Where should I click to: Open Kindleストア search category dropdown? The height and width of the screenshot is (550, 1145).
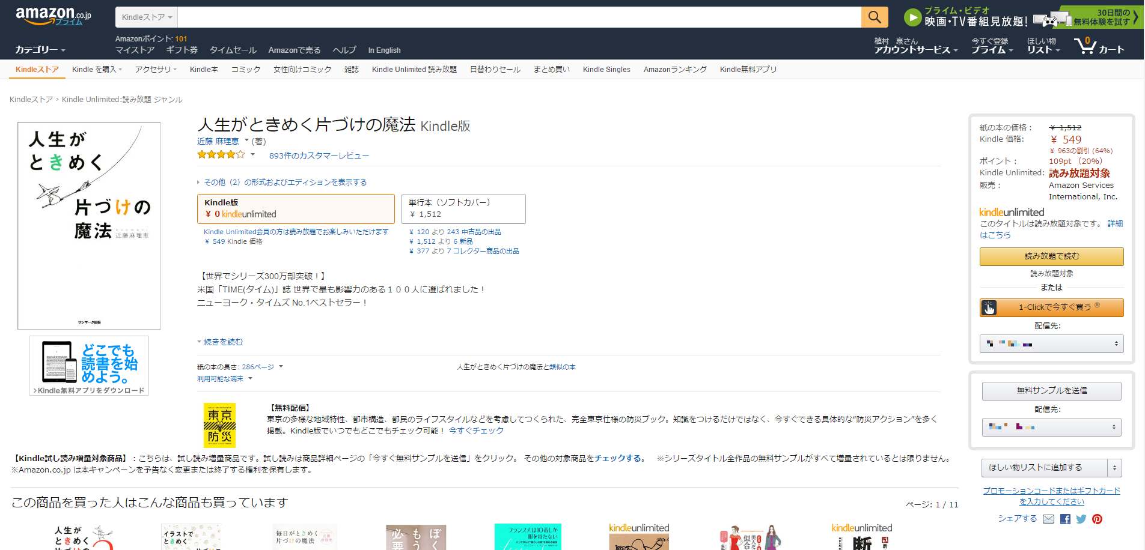coord(147,17)
